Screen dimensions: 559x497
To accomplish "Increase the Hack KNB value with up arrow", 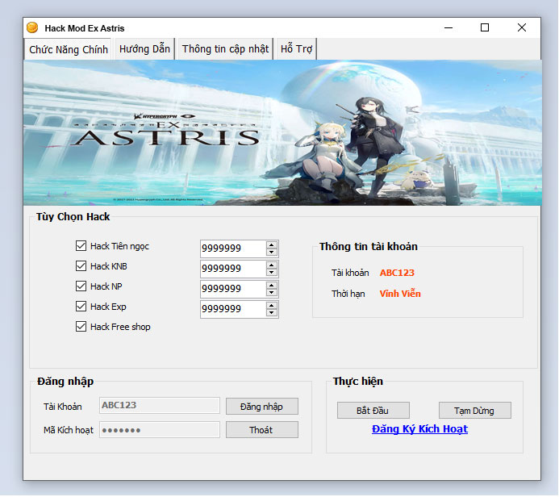I will [x=272, y=265].
